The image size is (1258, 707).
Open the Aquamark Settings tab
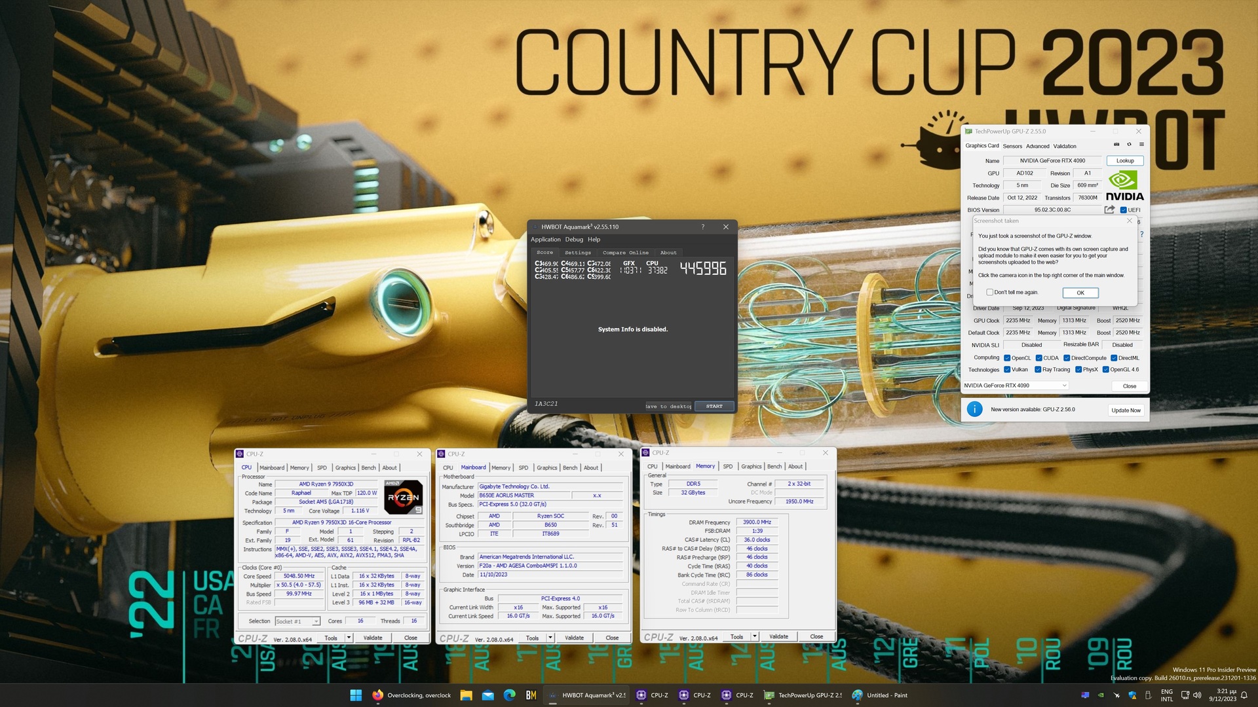pyautogui.click(x=577, y=252)
